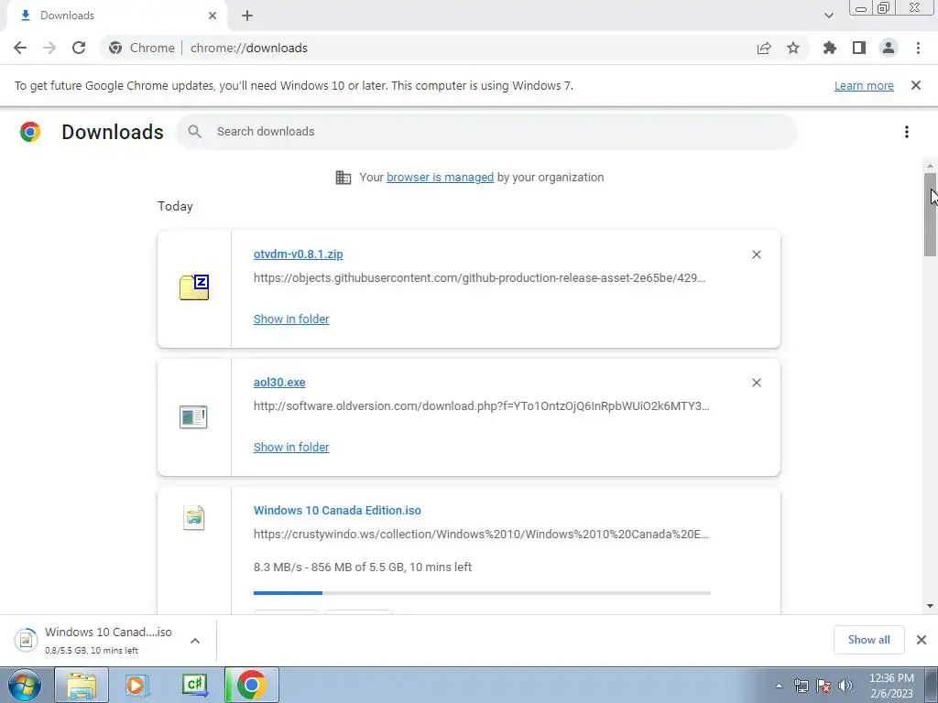Click Show all downloads button
938x703 pixels.
click(868, 640)
